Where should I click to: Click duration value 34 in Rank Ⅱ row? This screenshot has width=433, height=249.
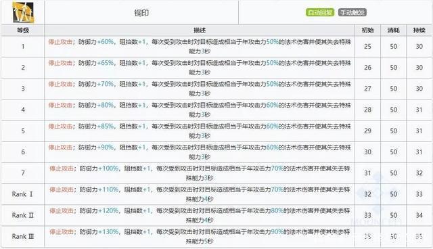point(419,215)
